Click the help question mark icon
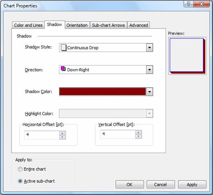The image size is (213, 195). point(188,4)
